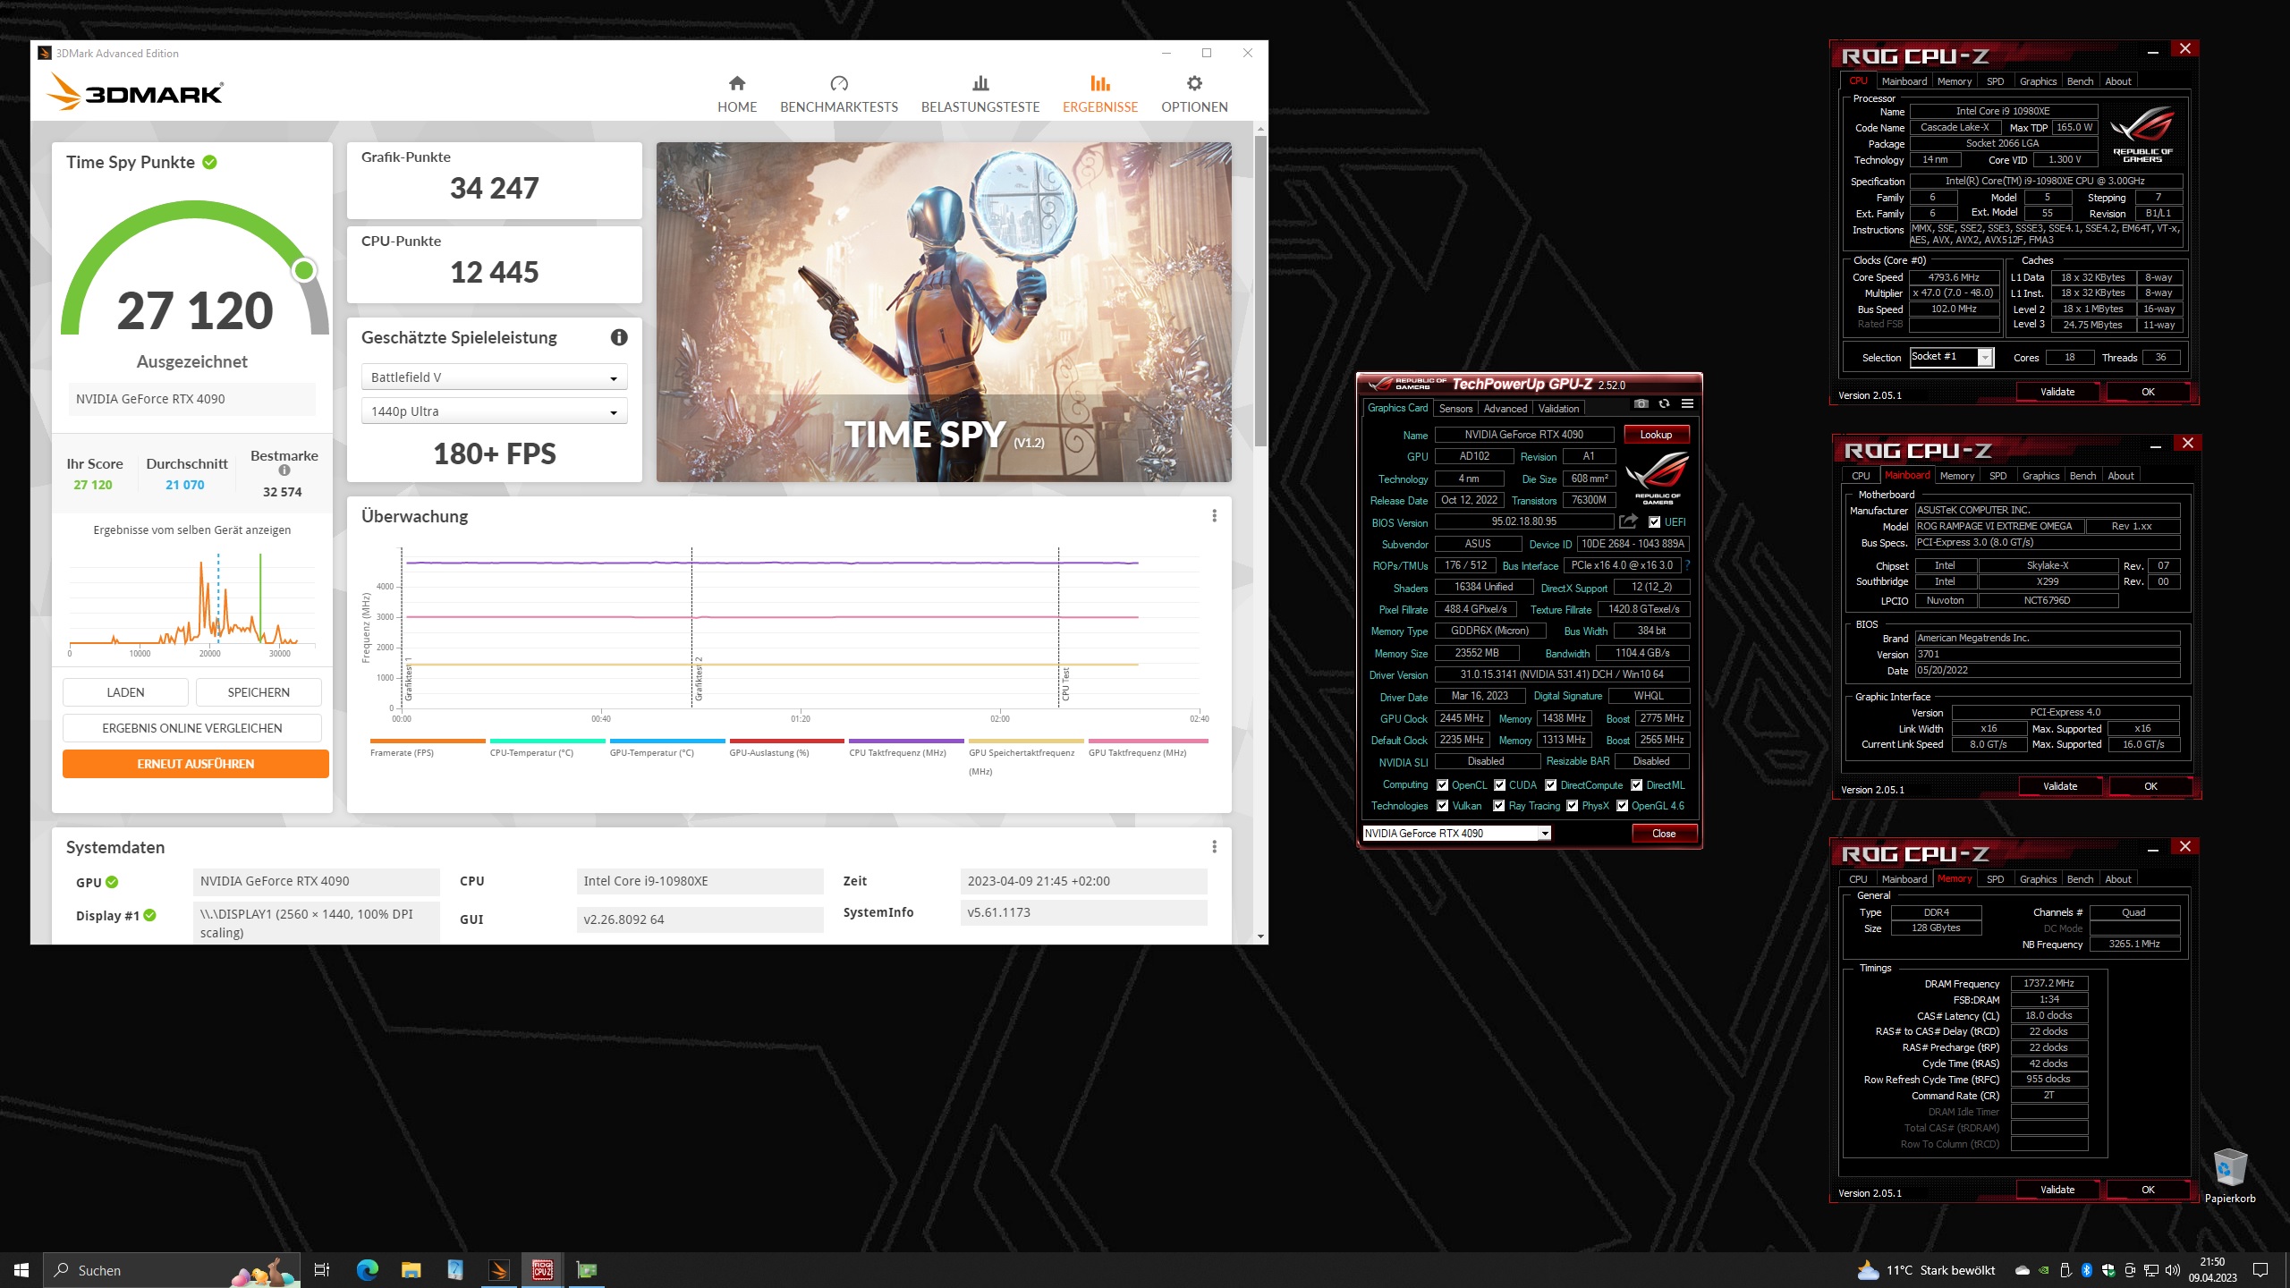The height and width of the screenshot is (1288, 2290).
Task: Toggle the DirectCompute checkbox in GPU-Z
Action: pyautogui.click(x=1551, y=785)
